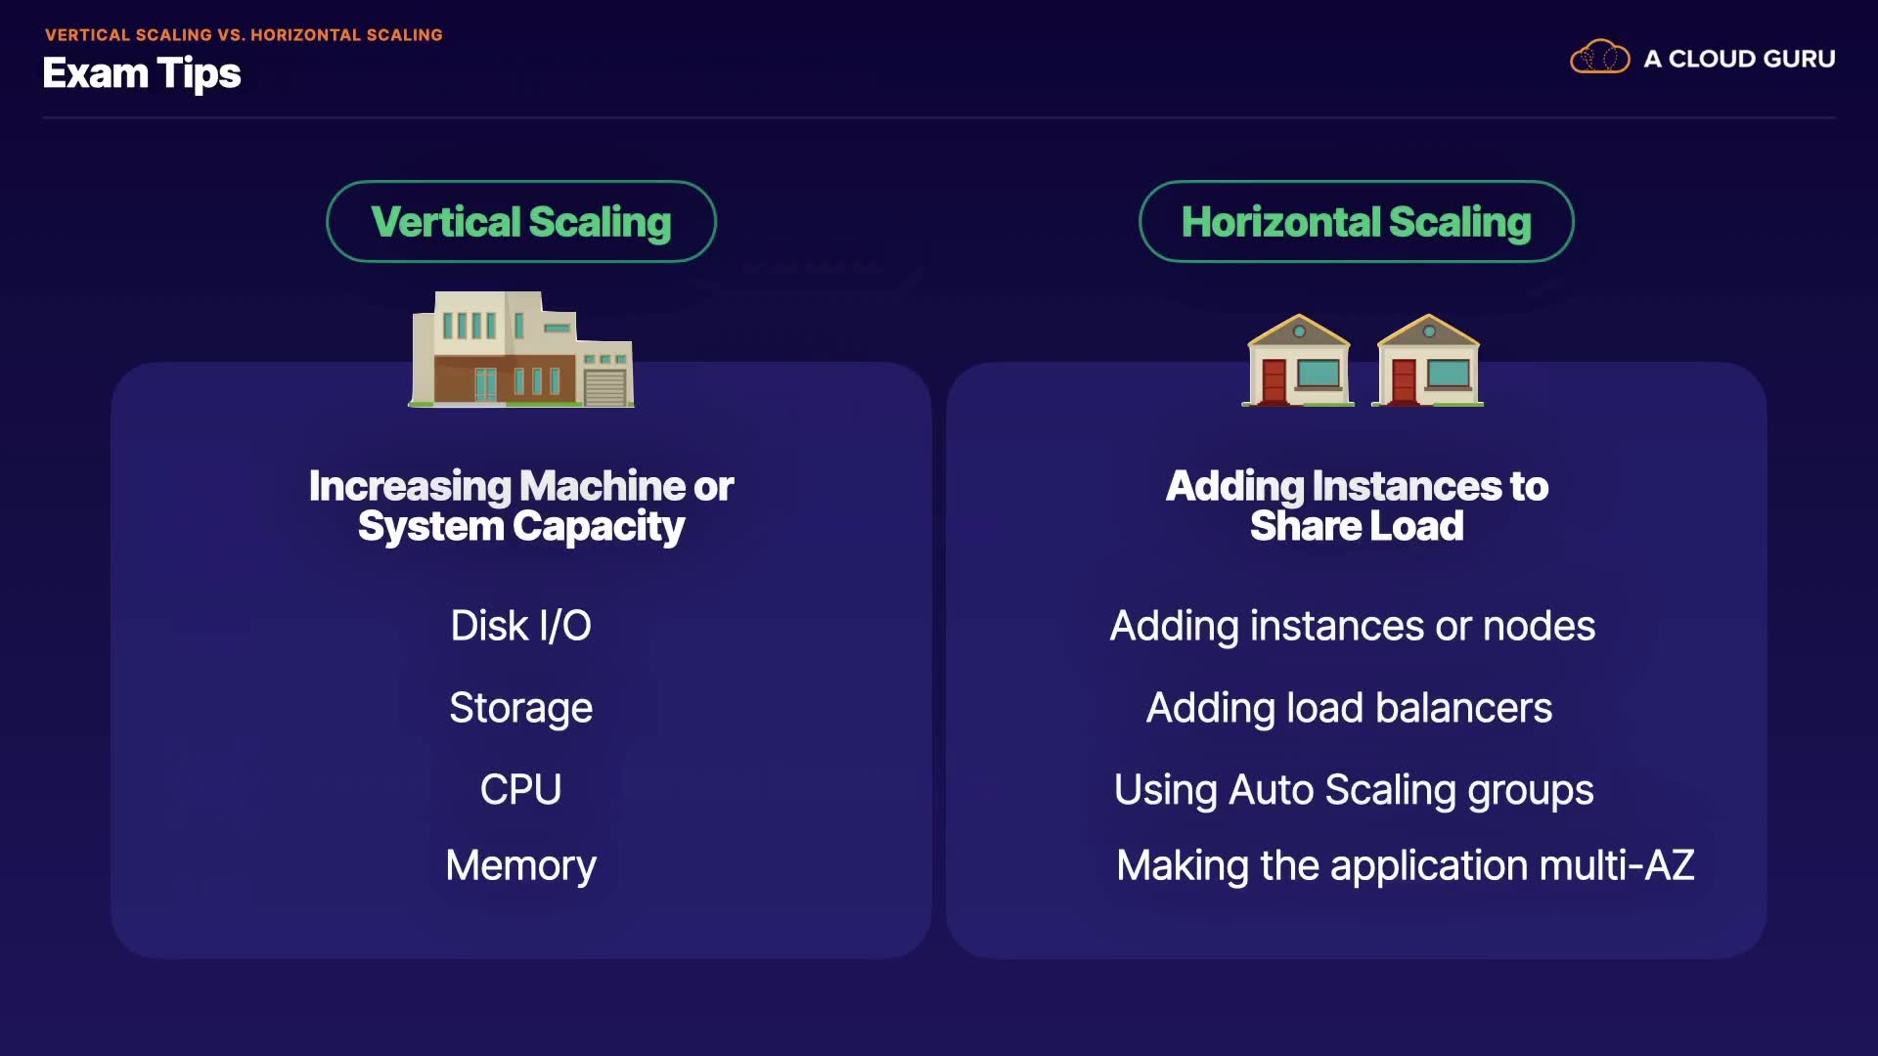Select the Disk I/O item
Viewport: 1878px width, 1056px height.
(521, 626)
